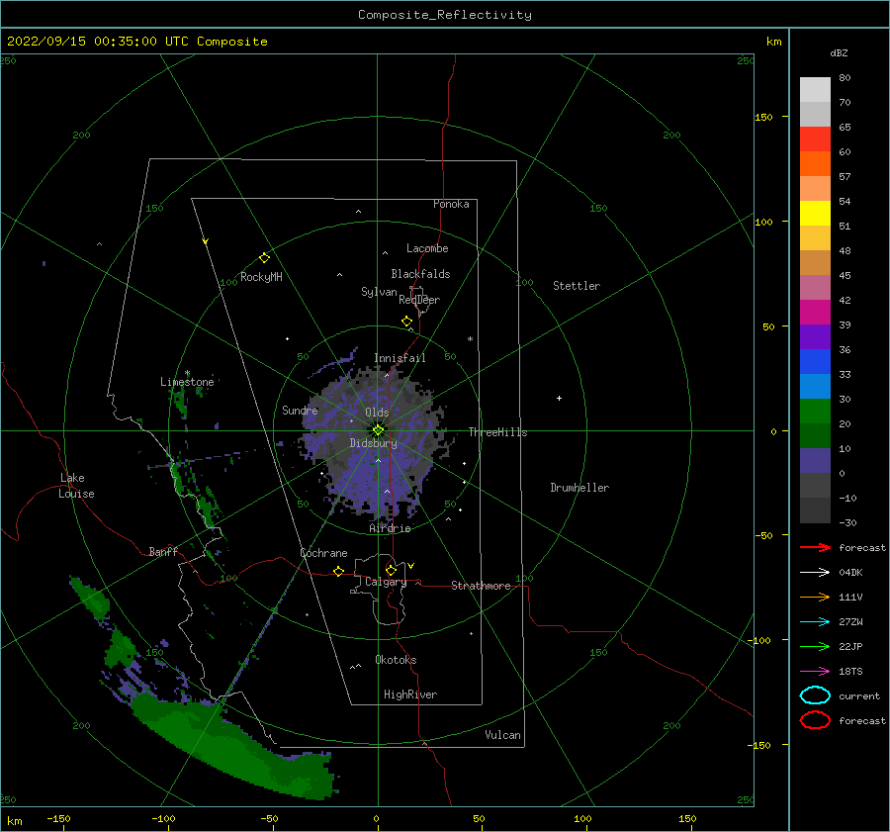This screenshot has width=890, height=832.
Task: Click the asterisk marker east of Innisfail
Action: point(470,339)
